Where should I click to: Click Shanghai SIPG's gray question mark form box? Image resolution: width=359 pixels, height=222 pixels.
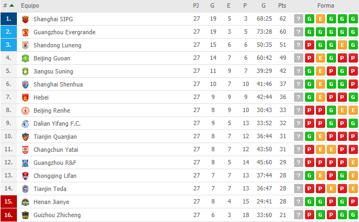(298, 19)
